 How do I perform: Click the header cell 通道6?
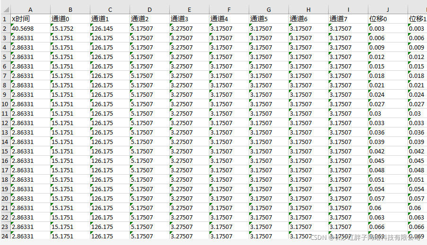pos(308,19)
